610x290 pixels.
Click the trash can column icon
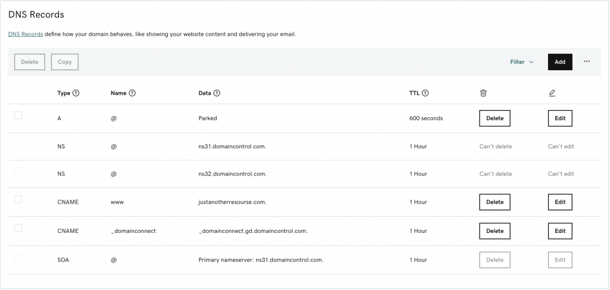point(483,93)
